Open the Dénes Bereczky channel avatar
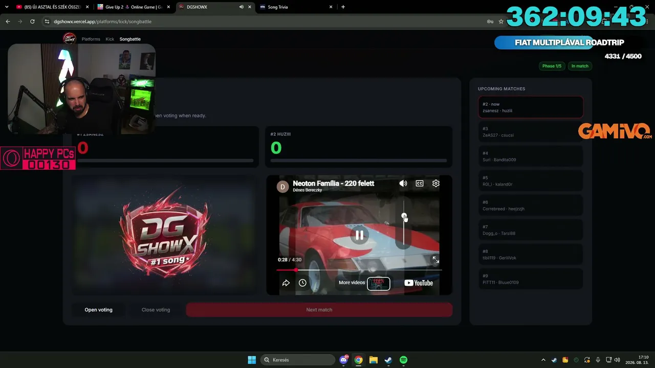Image resolution: width=655 pixels, height=368 pixels. click(282, 187)
